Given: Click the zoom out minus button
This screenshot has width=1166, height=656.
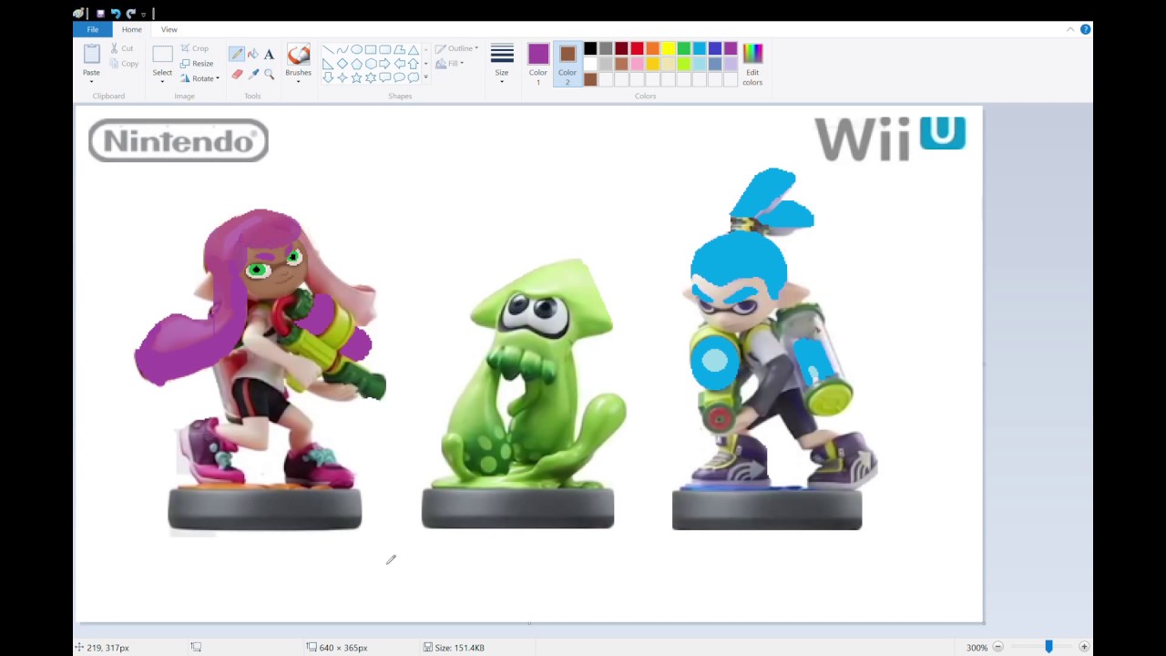Looking at the screenshot, I should (997, 647).
